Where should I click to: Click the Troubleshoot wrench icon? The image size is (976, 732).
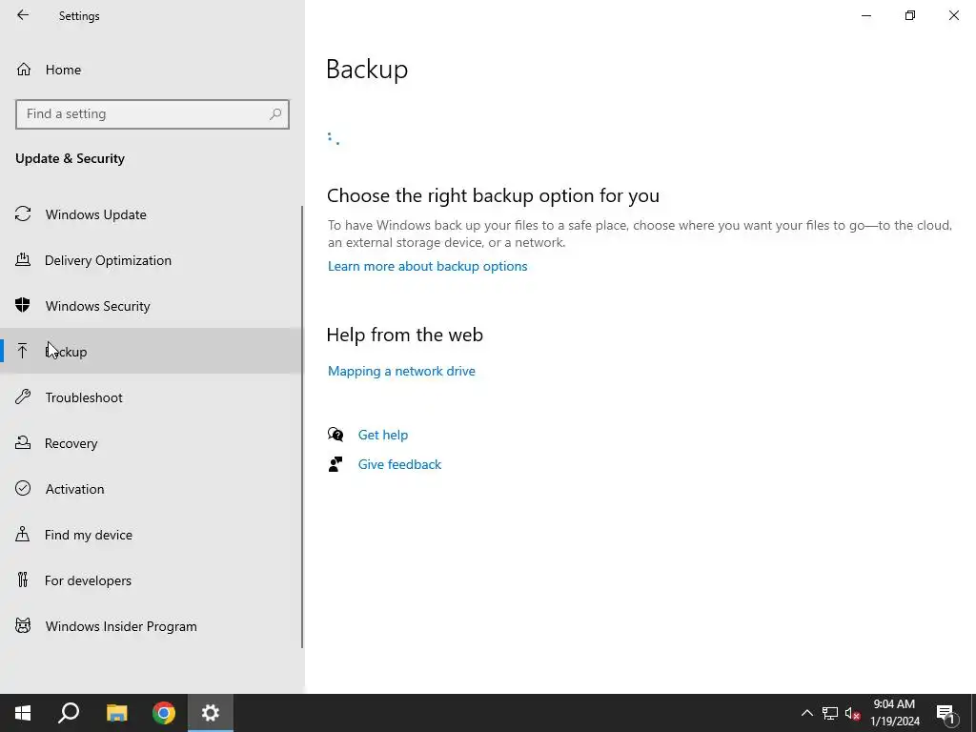point(23,397)
